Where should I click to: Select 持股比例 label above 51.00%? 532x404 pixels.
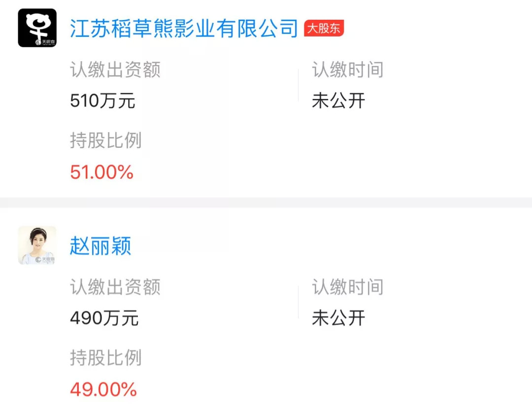coord(105,141)
